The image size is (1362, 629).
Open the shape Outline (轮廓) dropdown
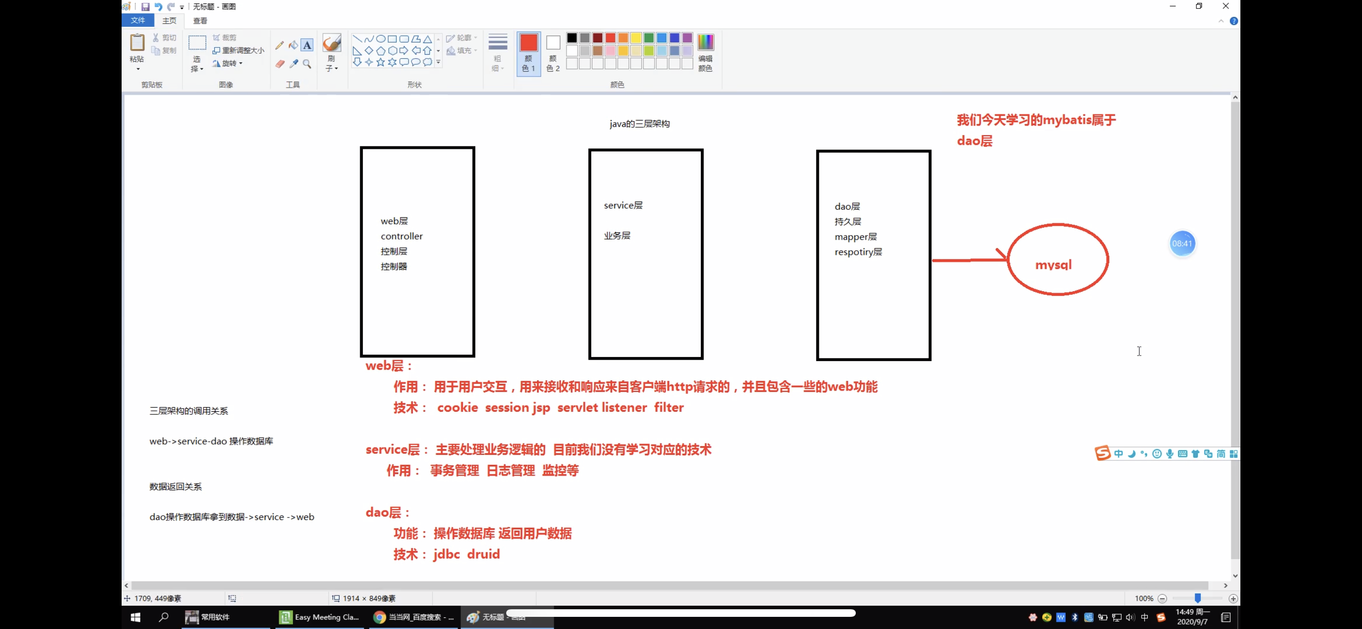click(462, 37)
